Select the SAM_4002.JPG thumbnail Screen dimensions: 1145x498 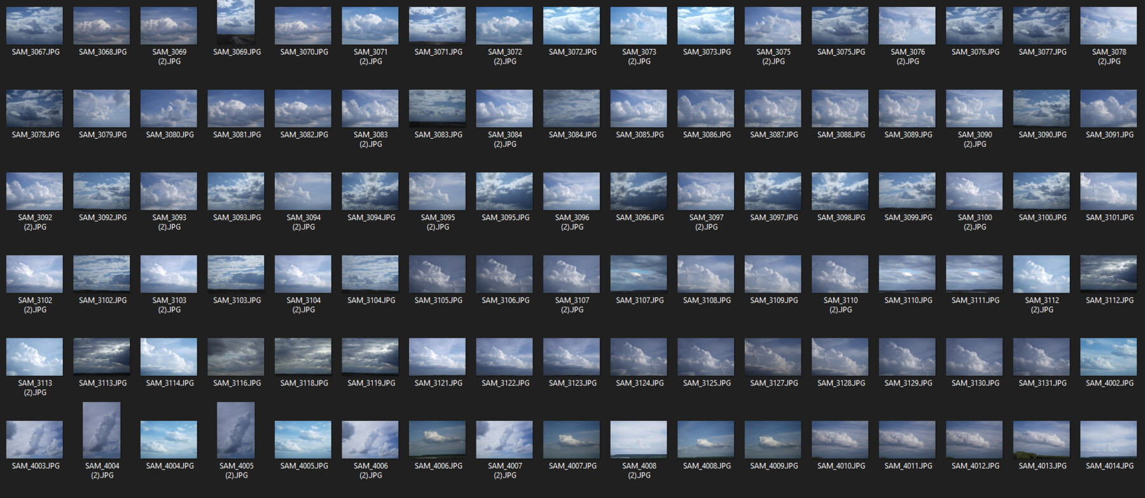[x=1109, y=357]
